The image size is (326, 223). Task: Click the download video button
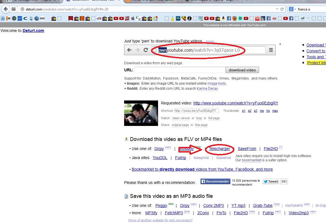pyautogui.click(x=242, y=70)
